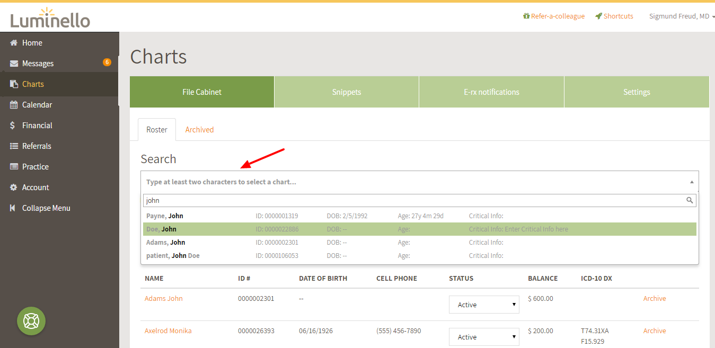Click the DATE OF BIRTH column header
This screenshot has width=715, height=348.
click(323, 278)
